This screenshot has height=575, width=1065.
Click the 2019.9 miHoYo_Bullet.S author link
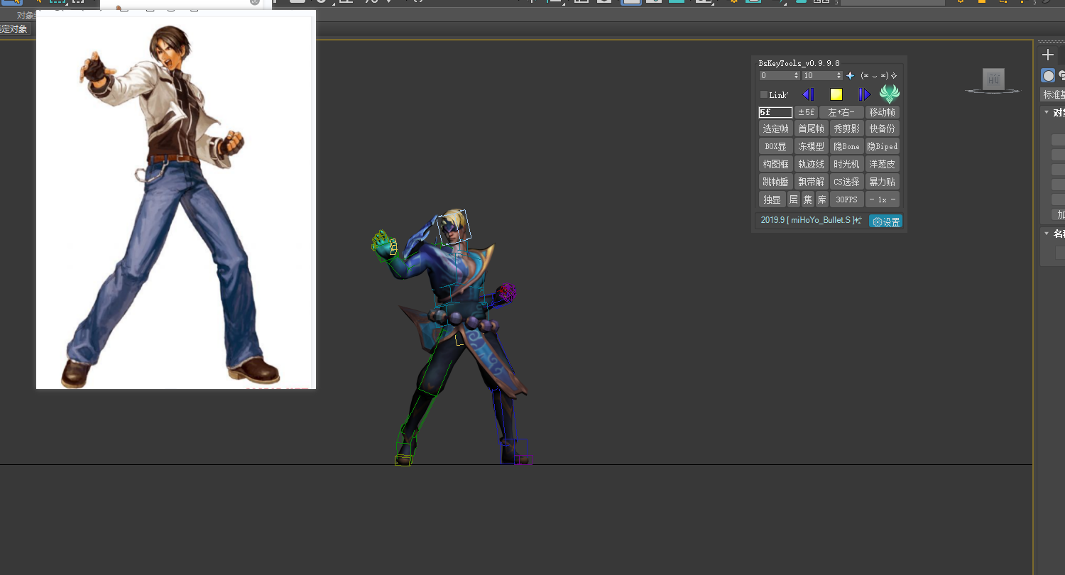click(x=810, y=221)
